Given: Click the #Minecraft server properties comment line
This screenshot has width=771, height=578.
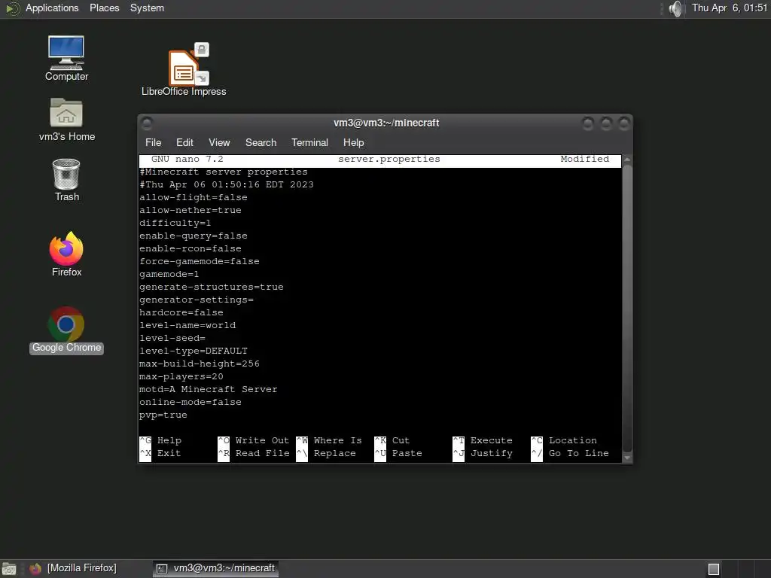Looking at the screenshot, I should click(x=223, y=172).
